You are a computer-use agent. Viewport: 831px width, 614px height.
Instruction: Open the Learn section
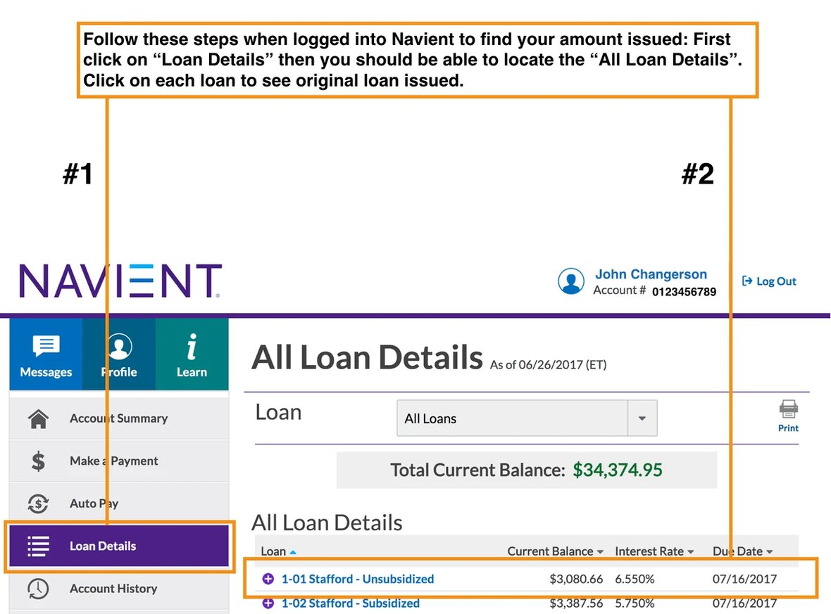[192, 354]
